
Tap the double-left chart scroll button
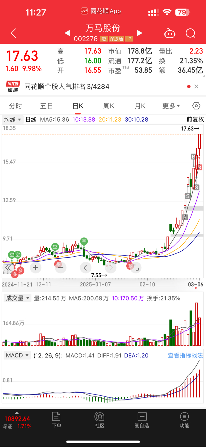[x=8, y=268]
